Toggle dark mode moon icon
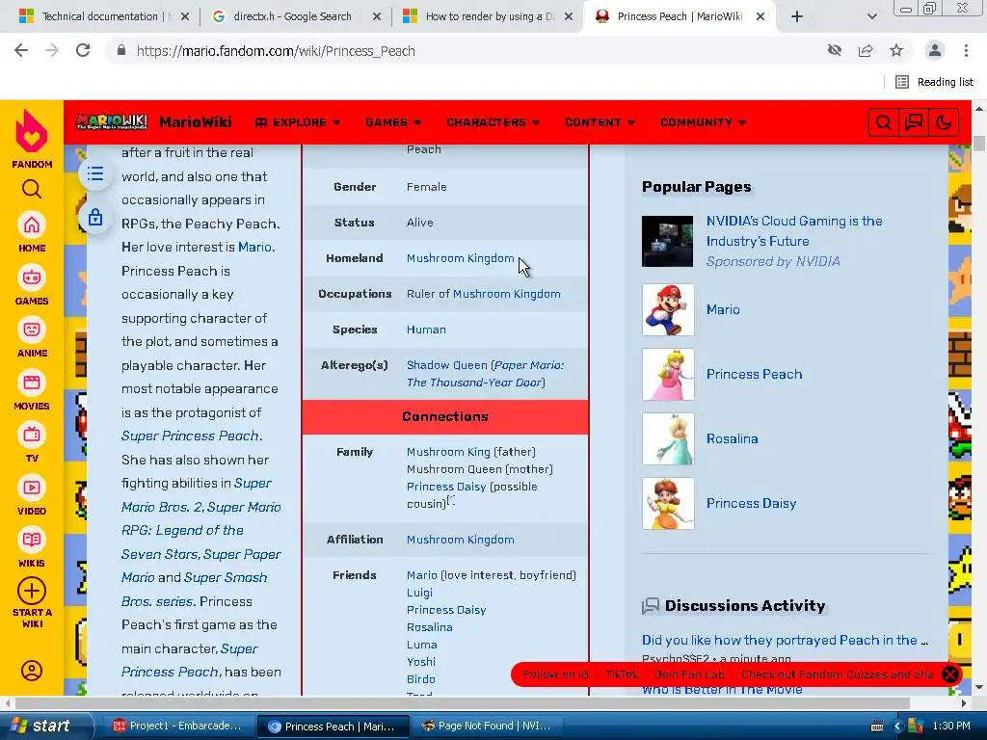Image resolution: width=987 pixels, height=740 pixels. 944,122
